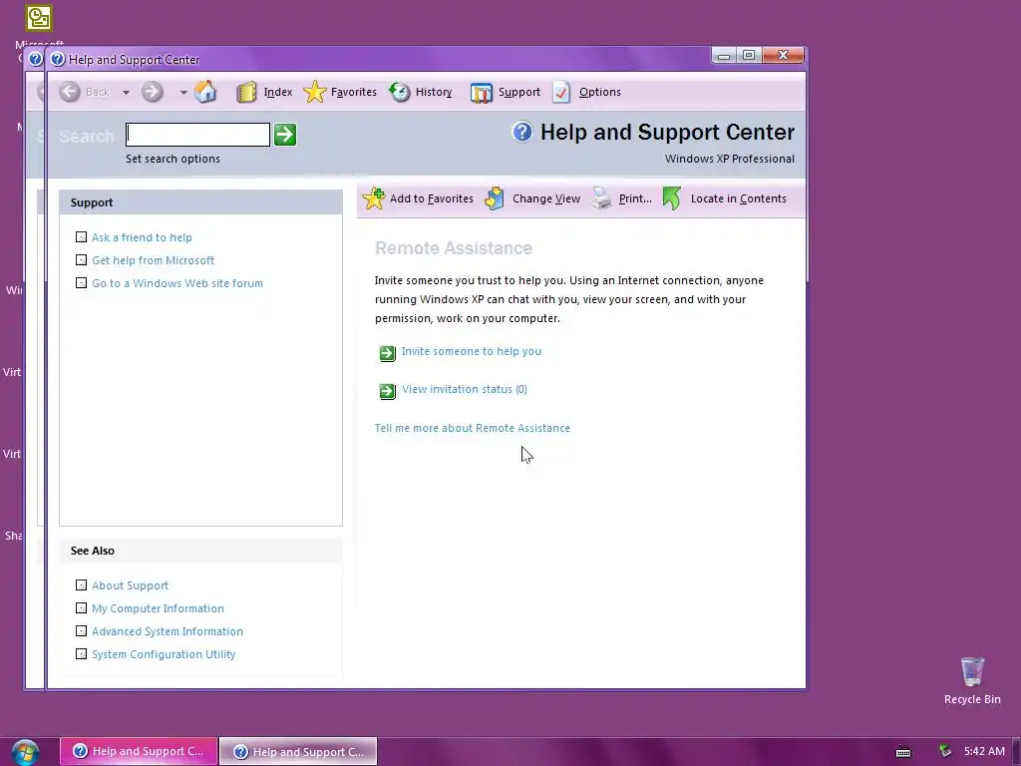This screenshot has height=766, width=1021.
Task: Select the History toolbar label
Action: coord(434,92)
